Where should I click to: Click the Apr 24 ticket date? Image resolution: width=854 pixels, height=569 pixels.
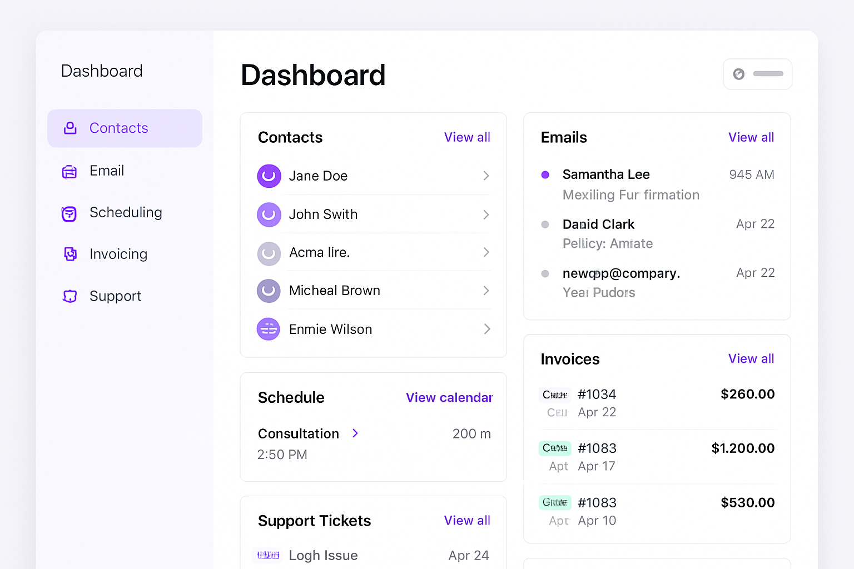pyautogui.click(x=469, y=556)
